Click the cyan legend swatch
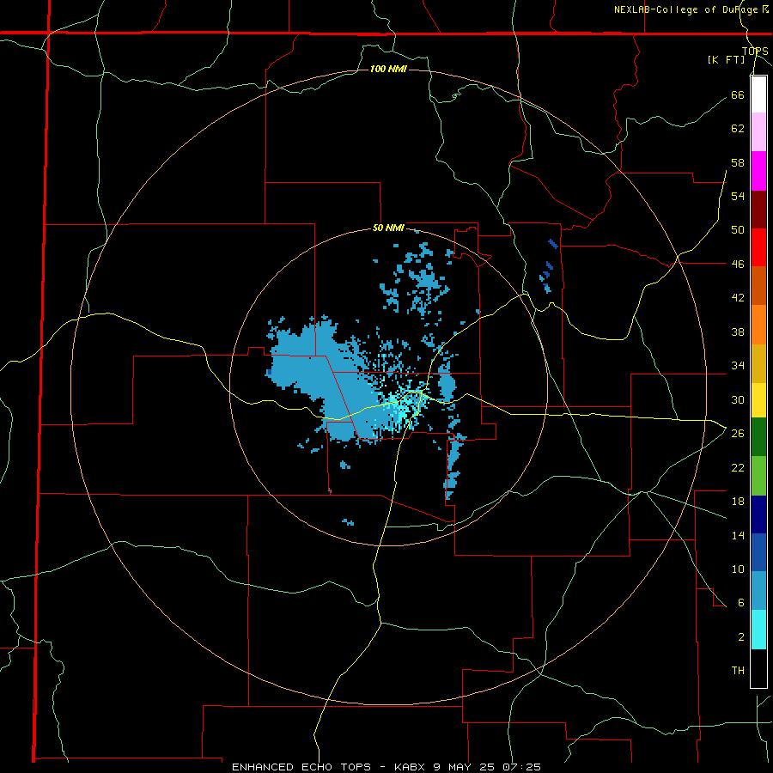This screenshot has height=773, width=773. [x=758, y=630]
